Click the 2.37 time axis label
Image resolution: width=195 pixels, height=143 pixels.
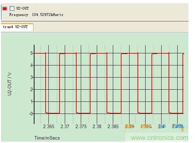[65, 126]
